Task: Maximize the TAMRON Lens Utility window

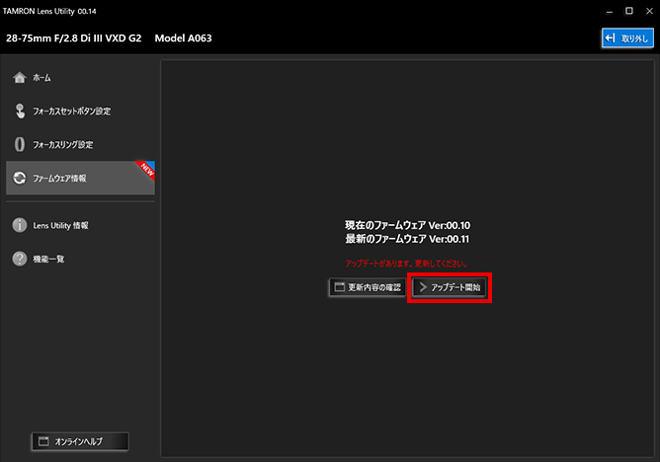Action: (629, 11)
